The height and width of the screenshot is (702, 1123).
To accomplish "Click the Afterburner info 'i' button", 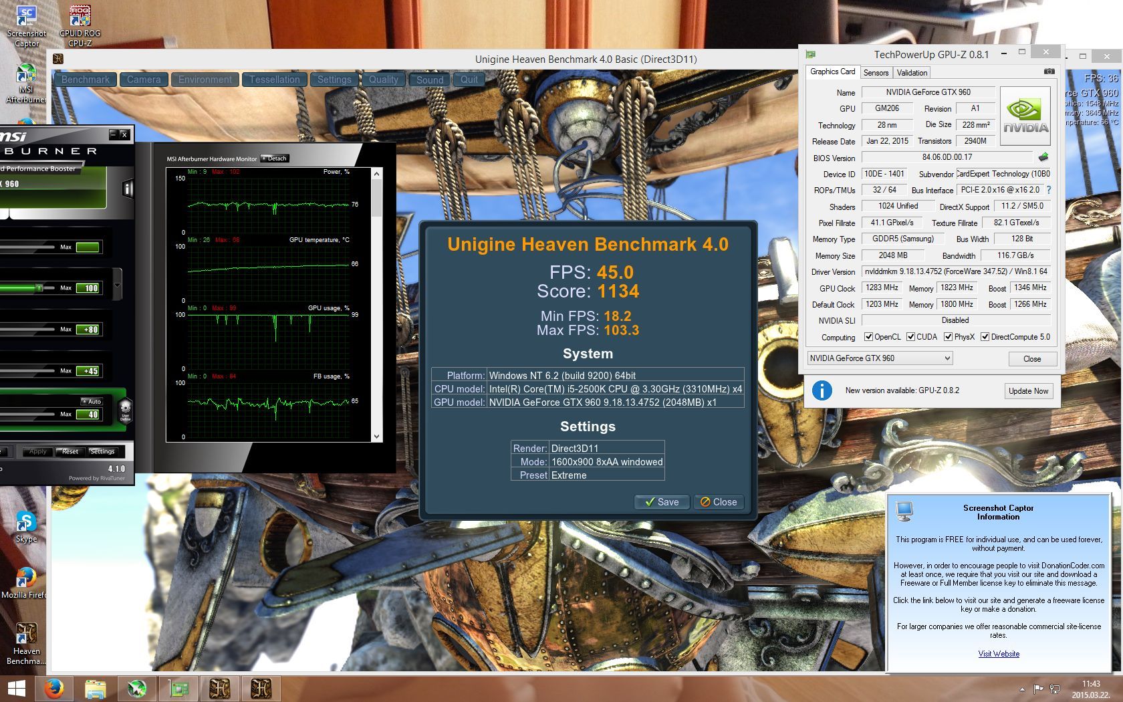I will click(x=128, y=189).
